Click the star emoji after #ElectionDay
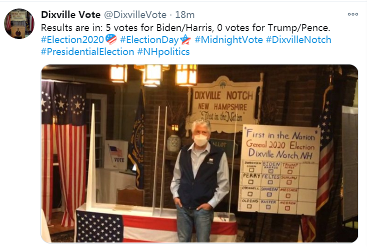Screen dimensions: 367x247 click(185, 39)
